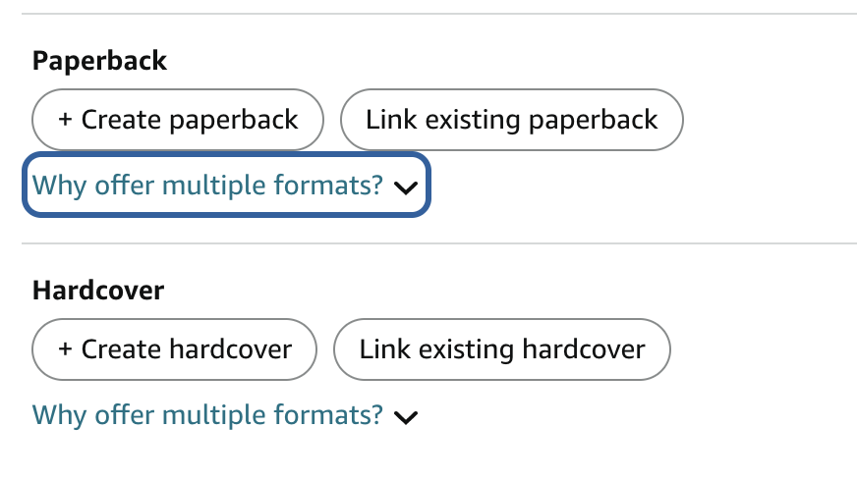The image size is (857, 481).
Task: Click the divider line above the Hardcover section
Action: tap(438, 243)
